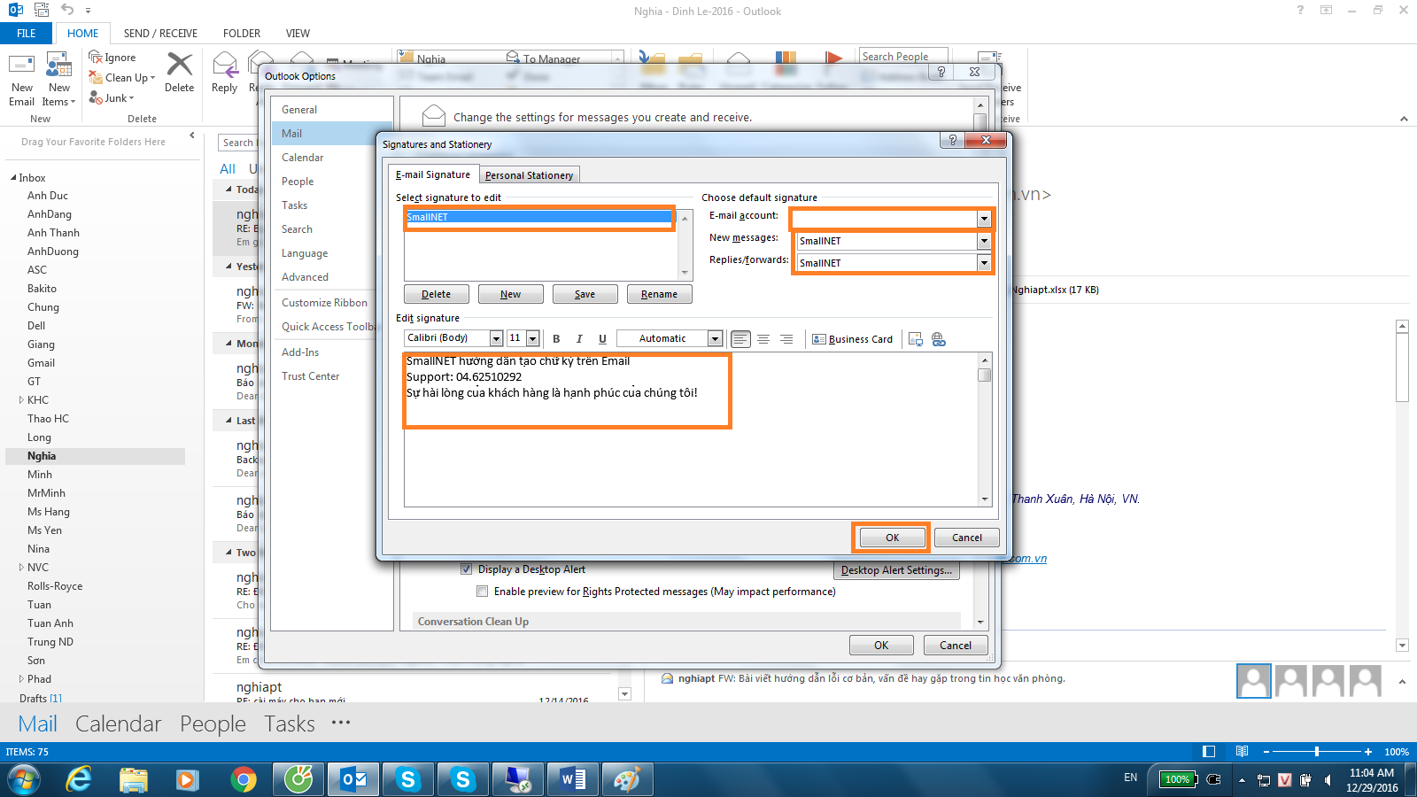Apply bold formatting to the signature
1417x797 pixels.
556,338
